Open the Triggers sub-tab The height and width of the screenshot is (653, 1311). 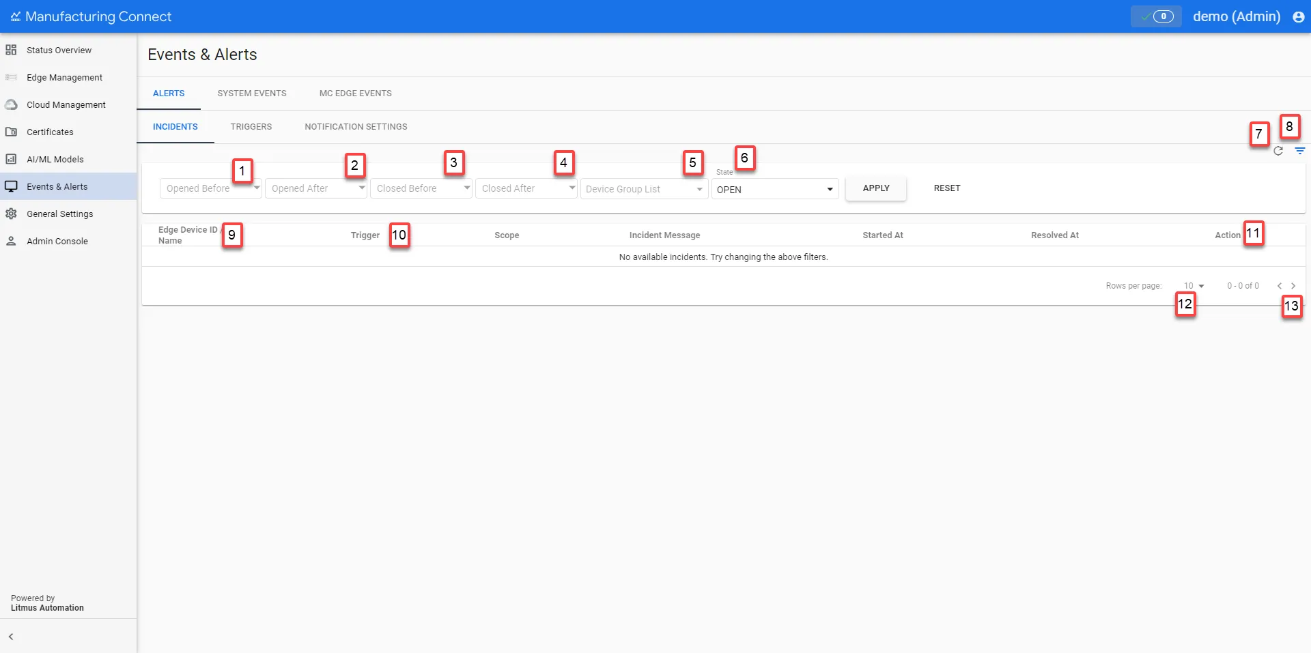251,127
